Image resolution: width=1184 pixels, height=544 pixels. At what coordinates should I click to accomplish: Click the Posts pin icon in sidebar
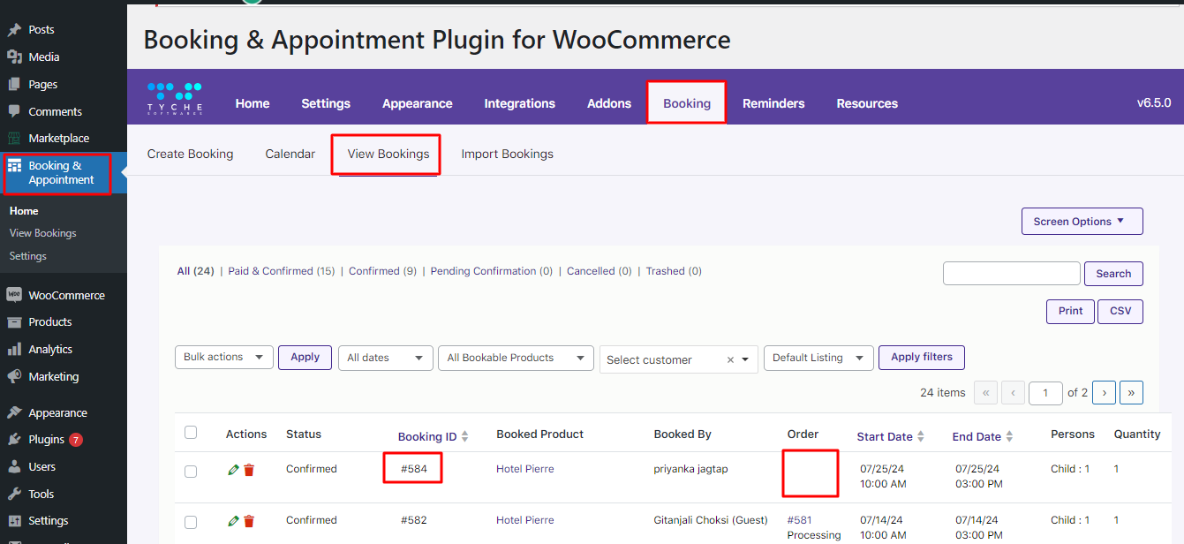click(14, 29)
